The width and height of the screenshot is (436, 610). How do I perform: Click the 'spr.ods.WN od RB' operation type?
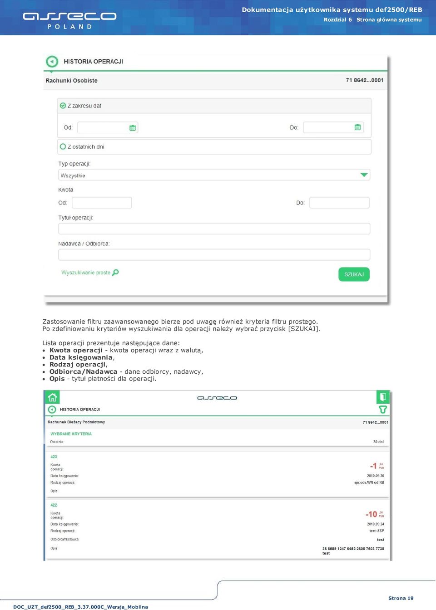tap(369, 483)
